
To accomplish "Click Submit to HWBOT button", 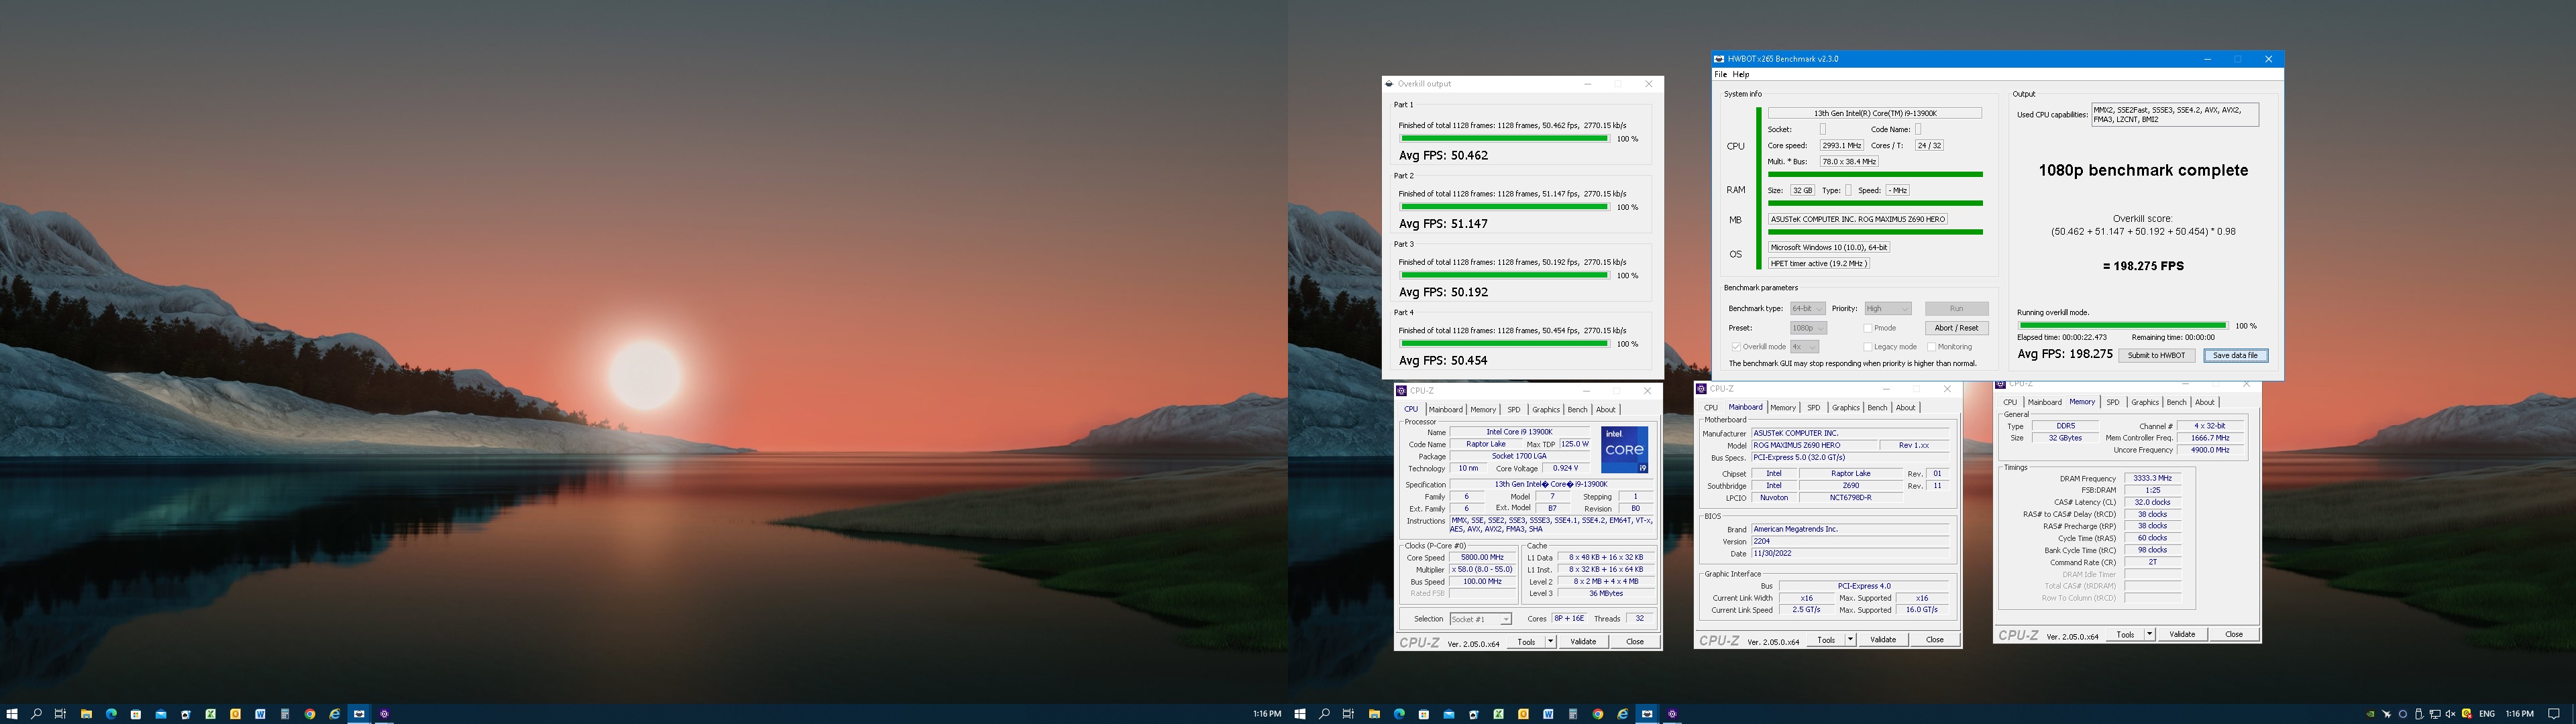I will pos(2157,356).
